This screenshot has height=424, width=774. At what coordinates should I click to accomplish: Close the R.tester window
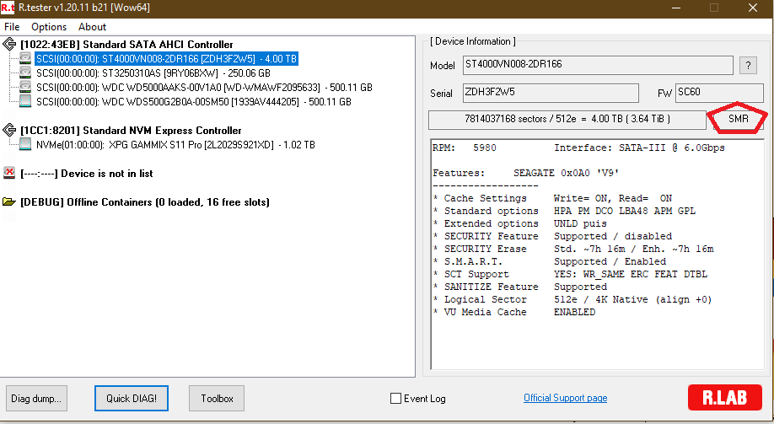753,8
